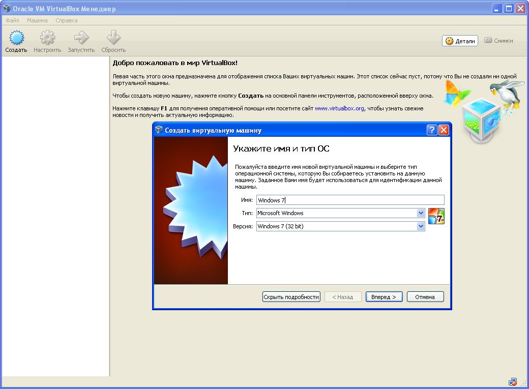The image size is (529, 389).
Task: Toggle the Детали view button
Action: 460,41
